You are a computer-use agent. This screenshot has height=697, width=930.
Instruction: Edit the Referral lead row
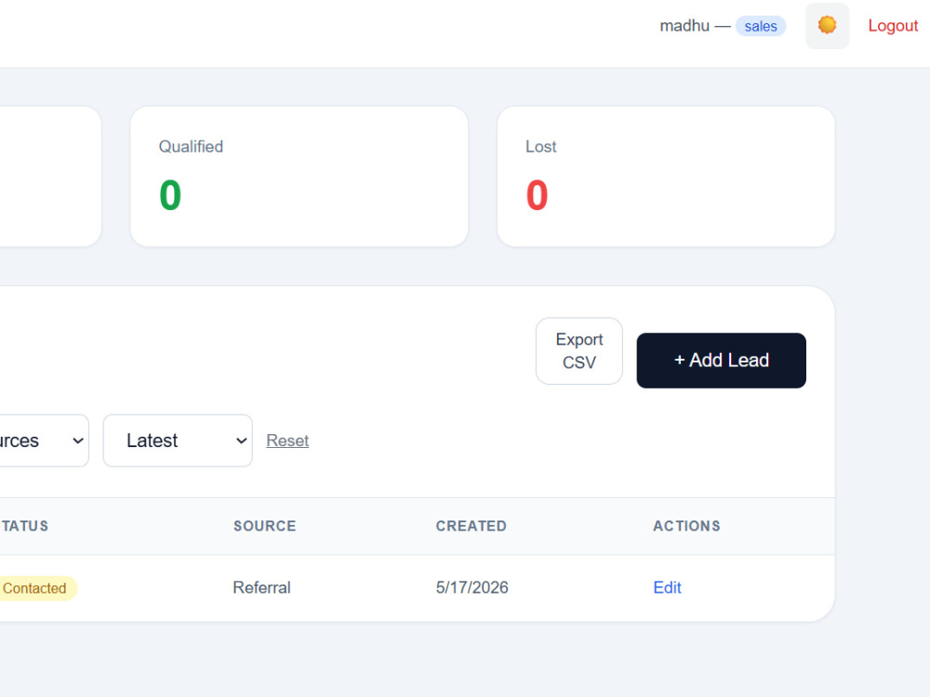tap(667, 587)
